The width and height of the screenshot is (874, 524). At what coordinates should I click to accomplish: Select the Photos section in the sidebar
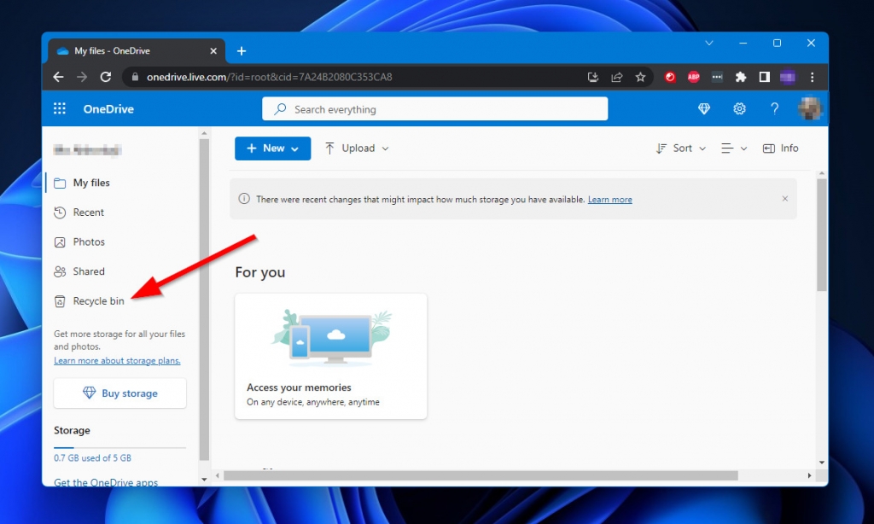(x=89, y=242)
